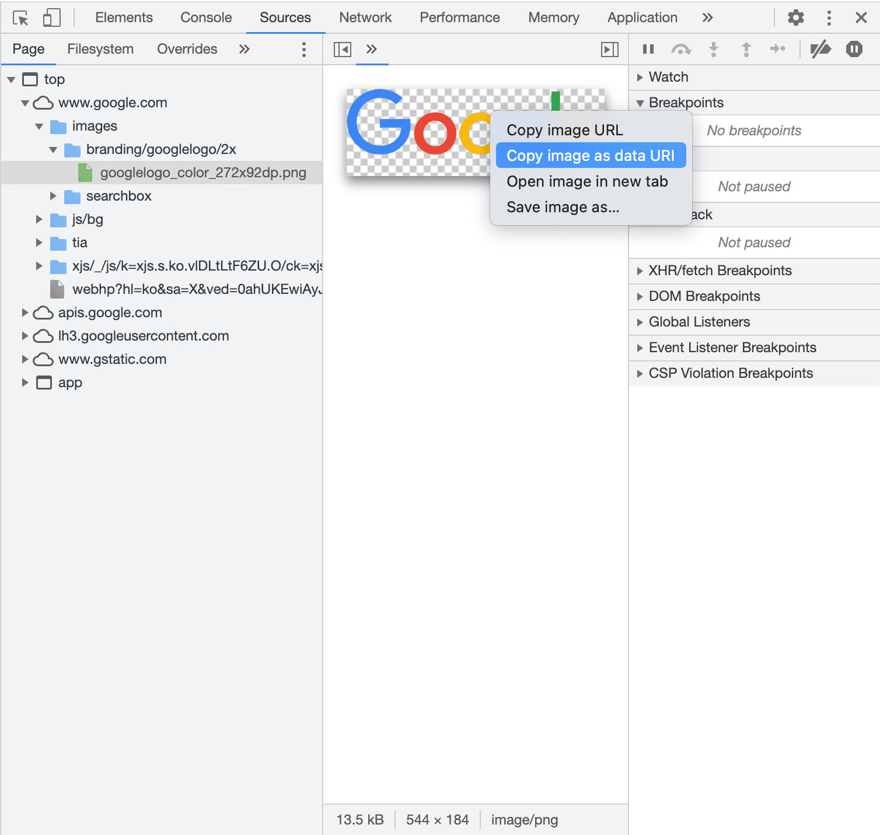Hide the debugger sidebar
Viewport: 880px width, 835px height.
point(610,50)
